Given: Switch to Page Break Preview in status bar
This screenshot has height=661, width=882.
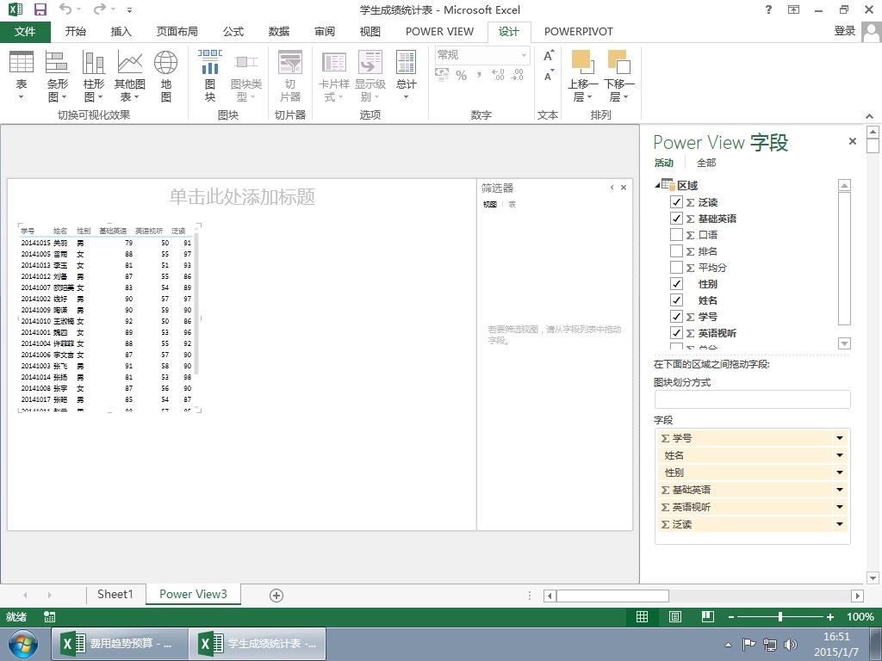Looking at the screenshot, I should 708,616.
